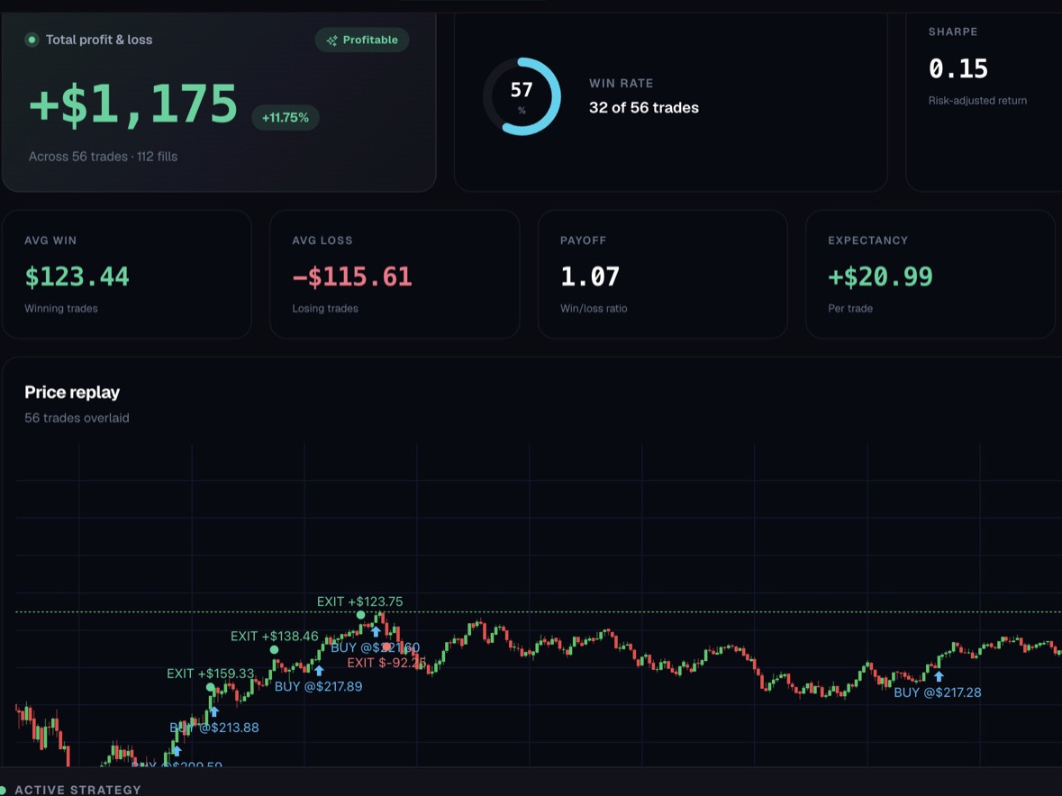This screenshot has height=796, width=1062.
Task: Click the green exit dot below EXIT +$138.46
Action: (x=275, y=650)
